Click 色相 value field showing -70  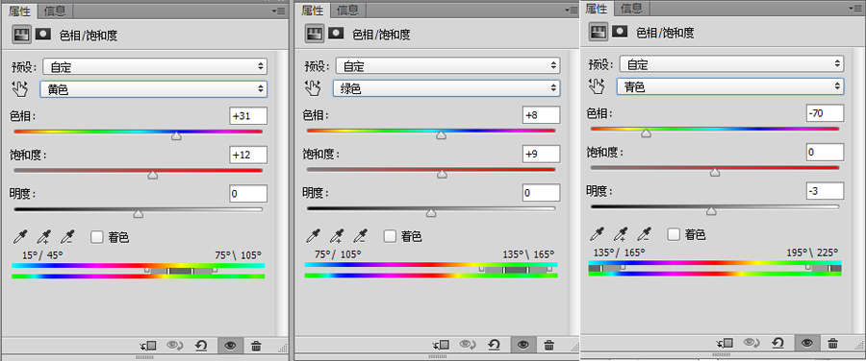click(826, 113)
